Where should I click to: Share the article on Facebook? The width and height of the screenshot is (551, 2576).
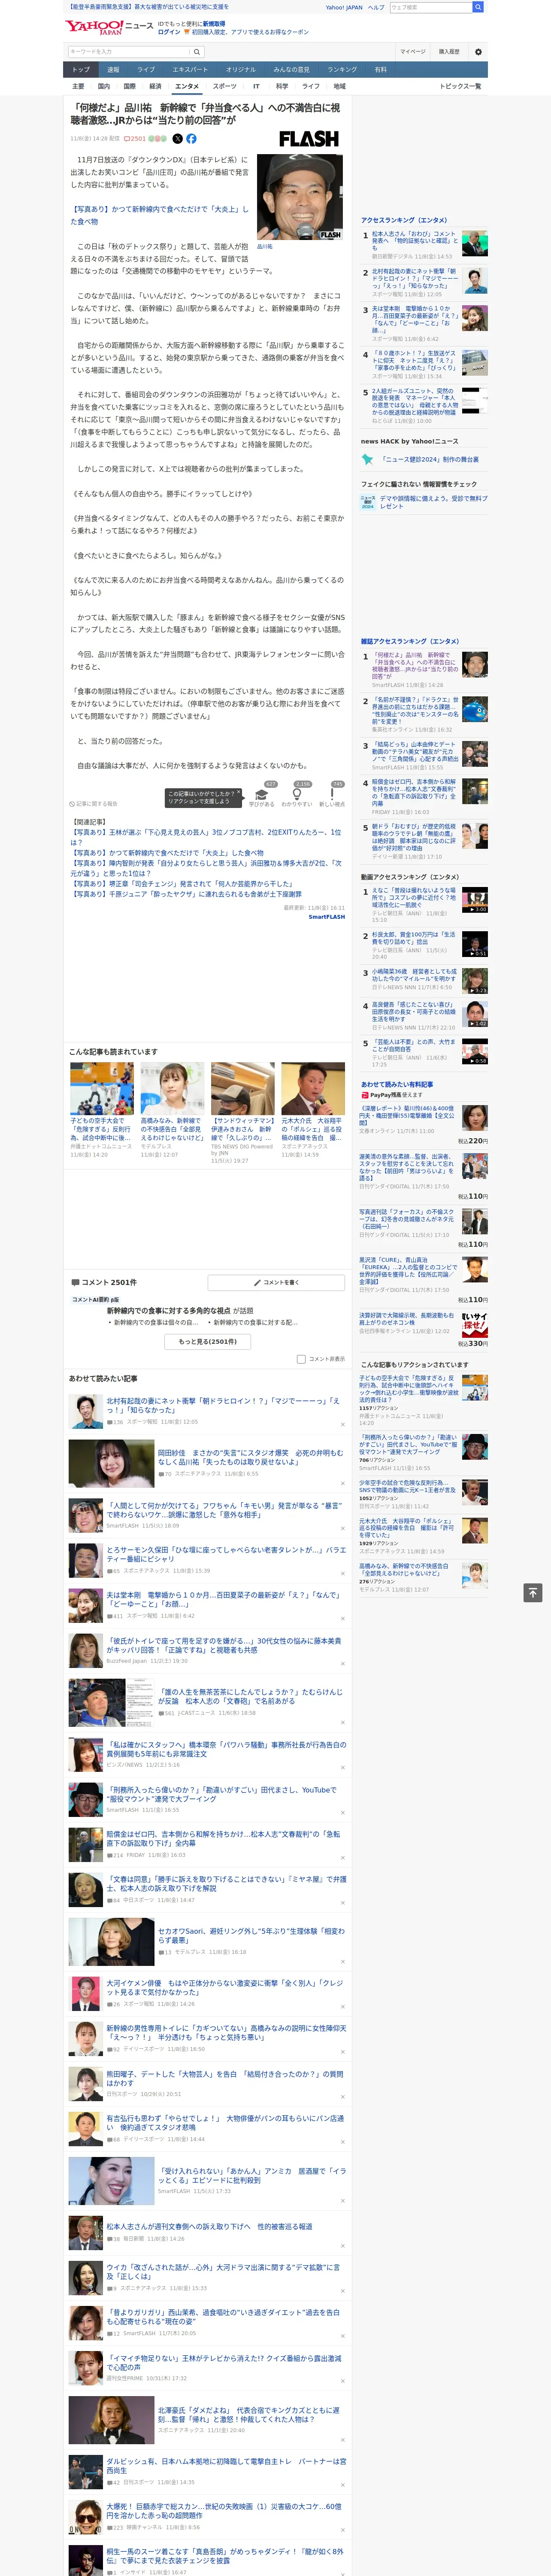click(191, 139)
